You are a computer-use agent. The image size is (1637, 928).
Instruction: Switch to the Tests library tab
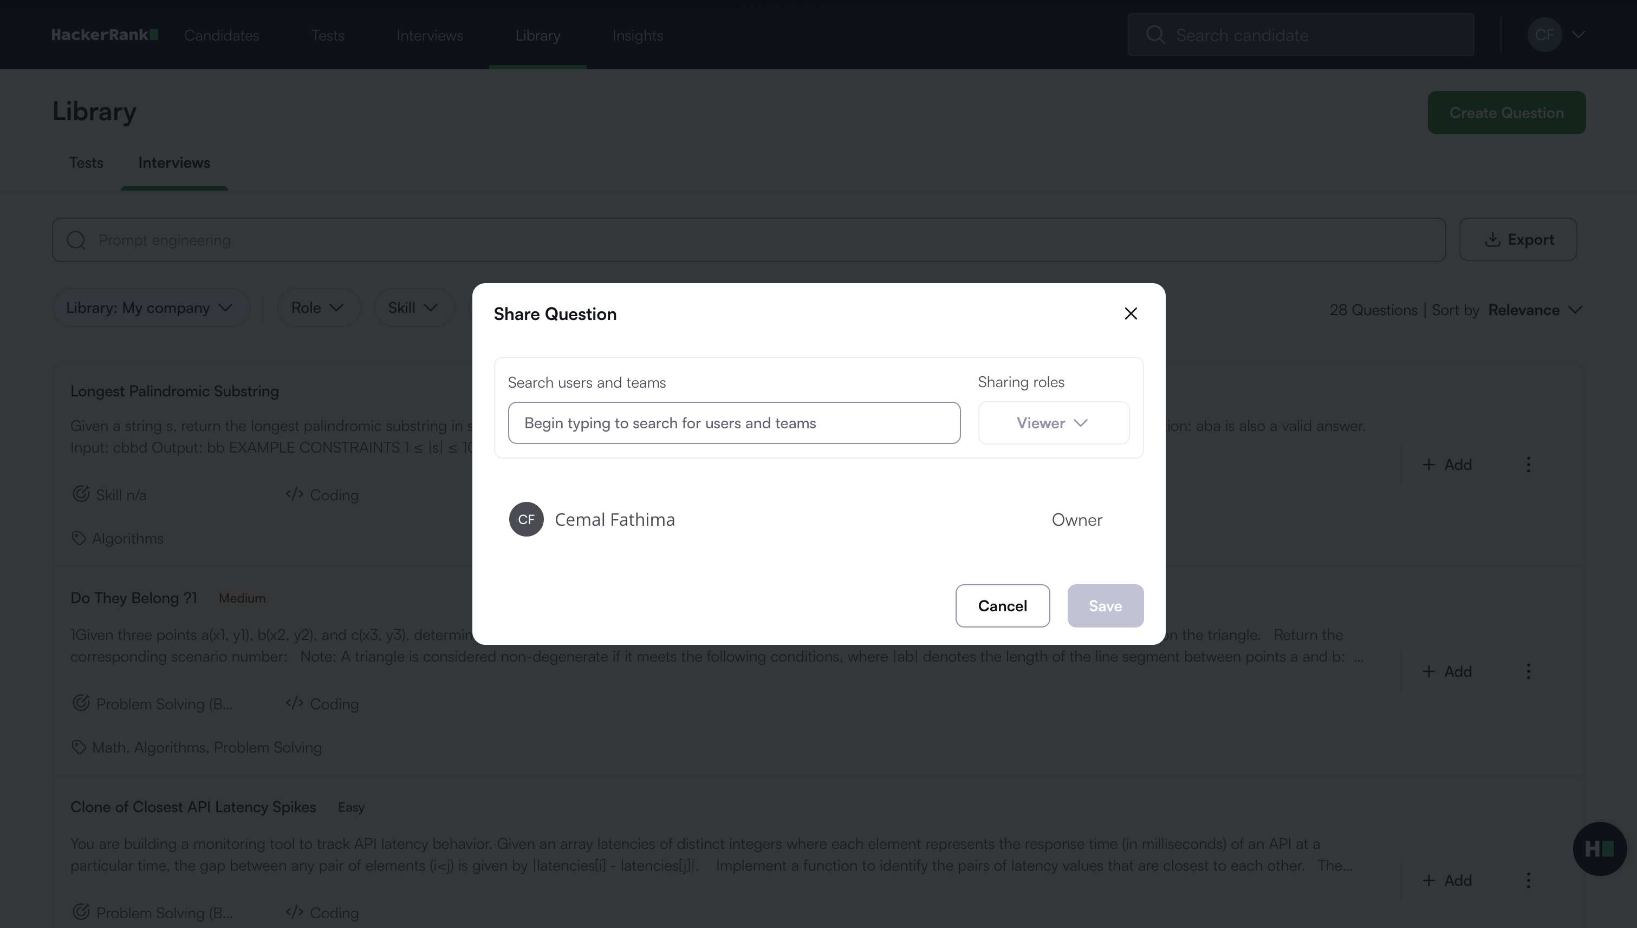(x=86, y=163)
